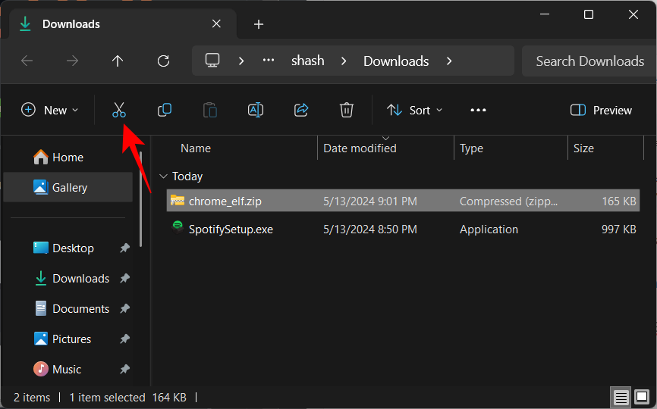
Task: Open the Sort options dropdown
Action: [x=415, y=111]
